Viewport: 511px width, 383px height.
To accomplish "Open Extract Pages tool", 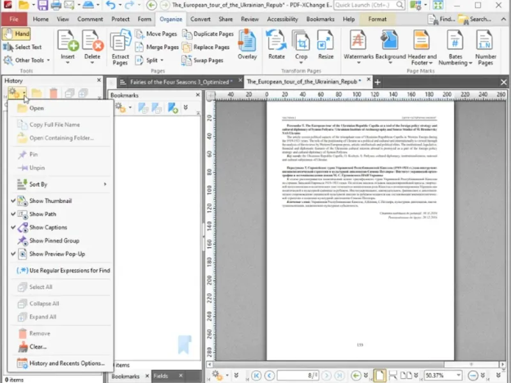I will (x=120, y=47).
